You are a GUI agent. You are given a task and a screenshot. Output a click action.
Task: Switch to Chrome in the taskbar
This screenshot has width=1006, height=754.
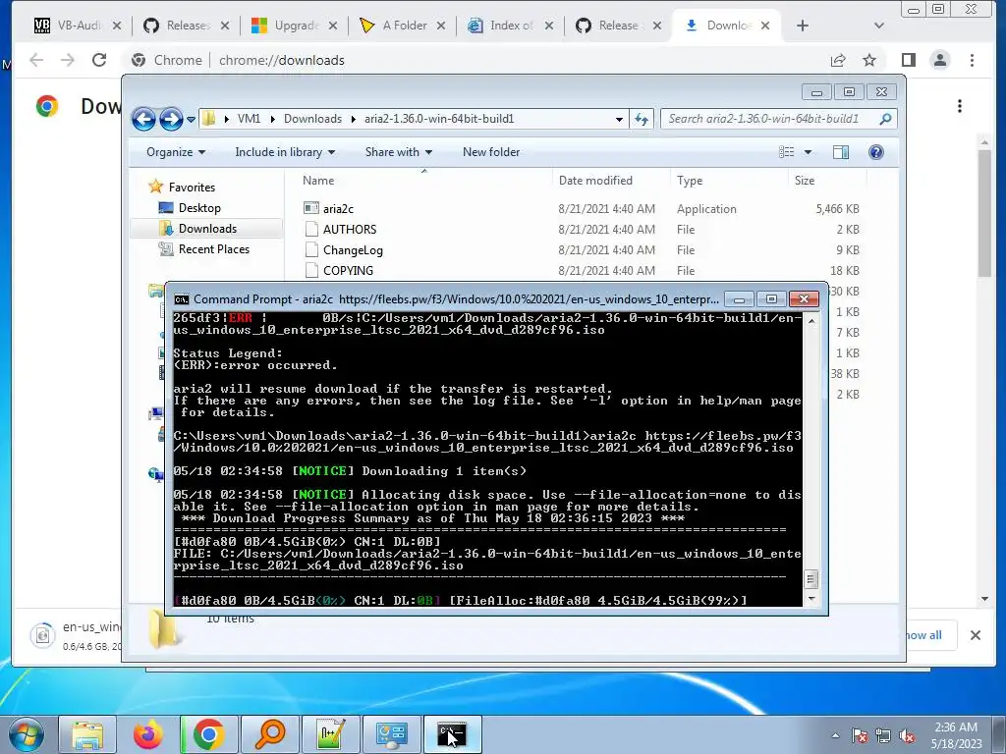208,734
